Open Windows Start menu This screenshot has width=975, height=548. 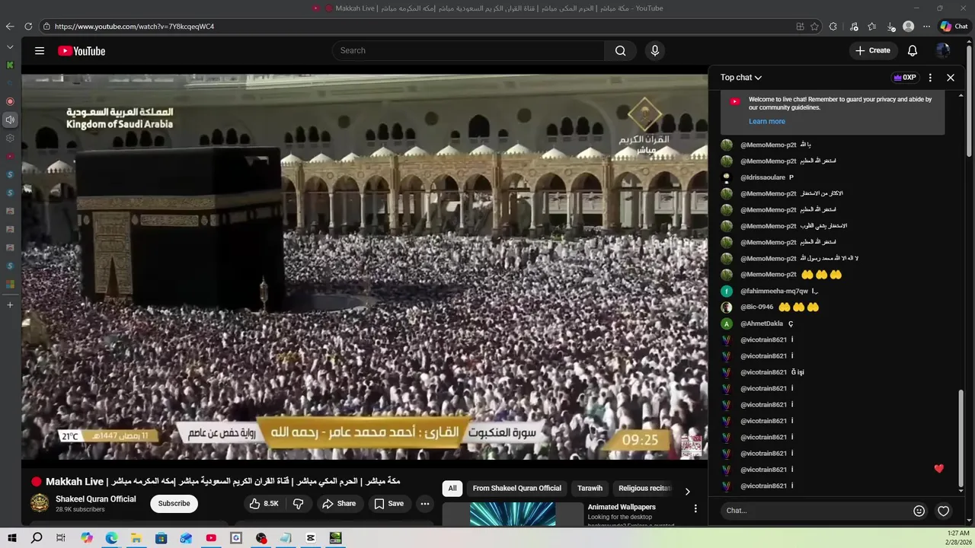pos(11,538)
